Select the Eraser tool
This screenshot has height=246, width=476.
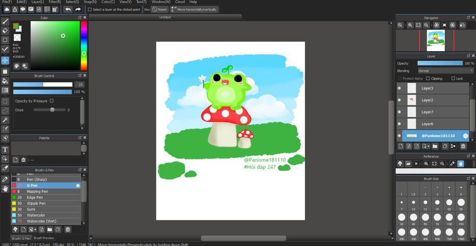(5, 31)
